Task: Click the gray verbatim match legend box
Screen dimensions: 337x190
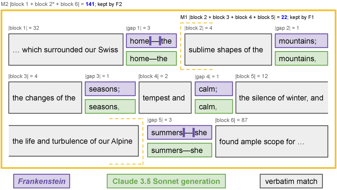Action: point(291,181)
